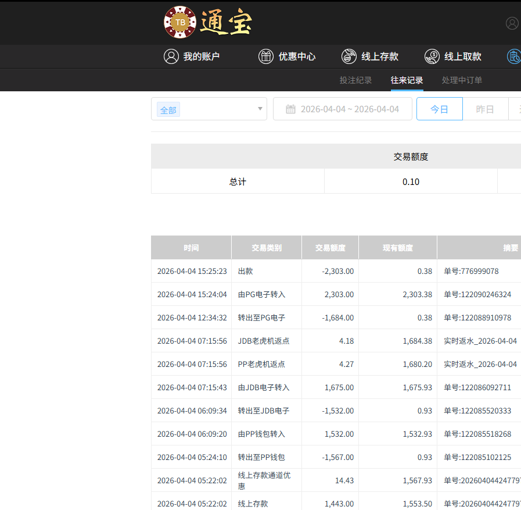Click the 交易类别 column header
Image resolution: width=521 pixels, height=510 pixels.
[267, 248]
